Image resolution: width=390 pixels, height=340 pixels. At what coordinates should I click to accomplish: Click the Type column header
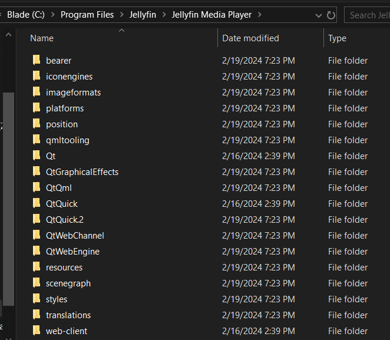(337, 38)
